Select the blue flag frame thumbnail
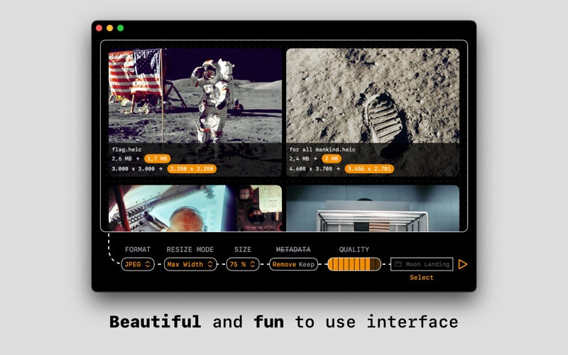The height and width of the screenshot is (355, 568). [373, 208]
